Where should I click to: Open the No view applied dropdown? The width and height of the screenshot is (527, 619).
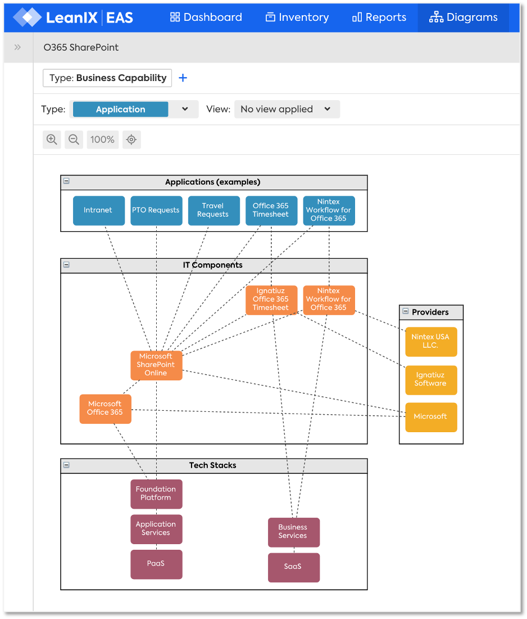click(x=287, y=109)
